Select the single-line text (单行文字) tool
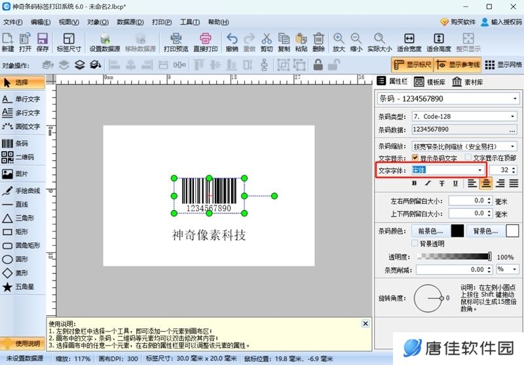524x365 pixels. click(22, 99)
